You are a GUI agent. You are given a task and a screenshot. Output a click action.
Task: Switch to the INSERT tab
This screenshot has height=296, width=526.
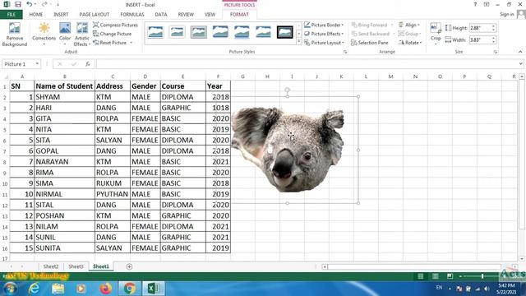pyautogui.click(x=61, y=15)
